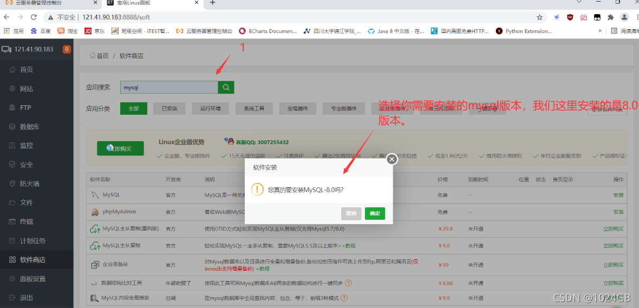Click the notification badge showing 0
The image size is (639, 308).
(x=67, y=49)
